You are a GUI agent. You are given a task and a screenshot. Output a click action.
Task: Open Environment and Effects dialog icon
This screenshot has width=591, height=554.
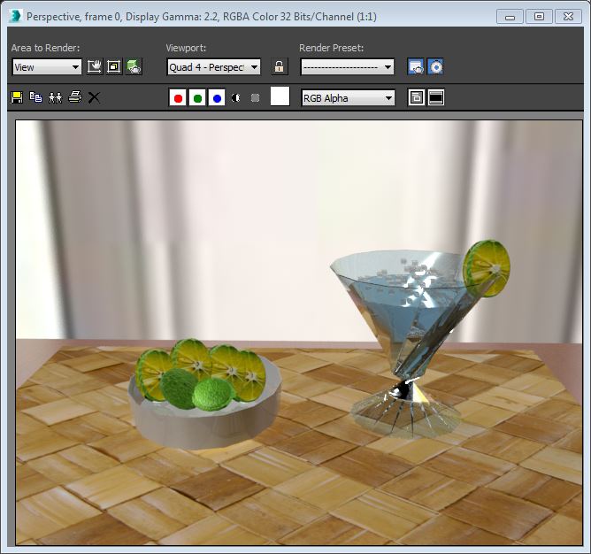[x=435, y=66]
